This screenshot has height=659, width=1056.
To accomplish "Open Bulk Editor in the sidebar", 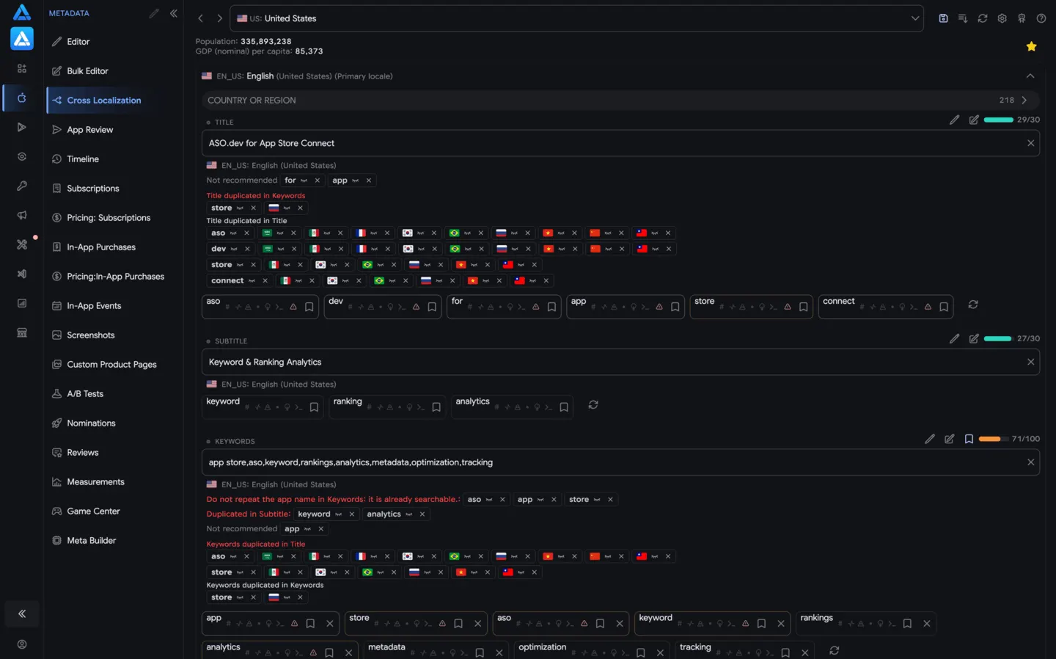I will [x=87, y=71].
